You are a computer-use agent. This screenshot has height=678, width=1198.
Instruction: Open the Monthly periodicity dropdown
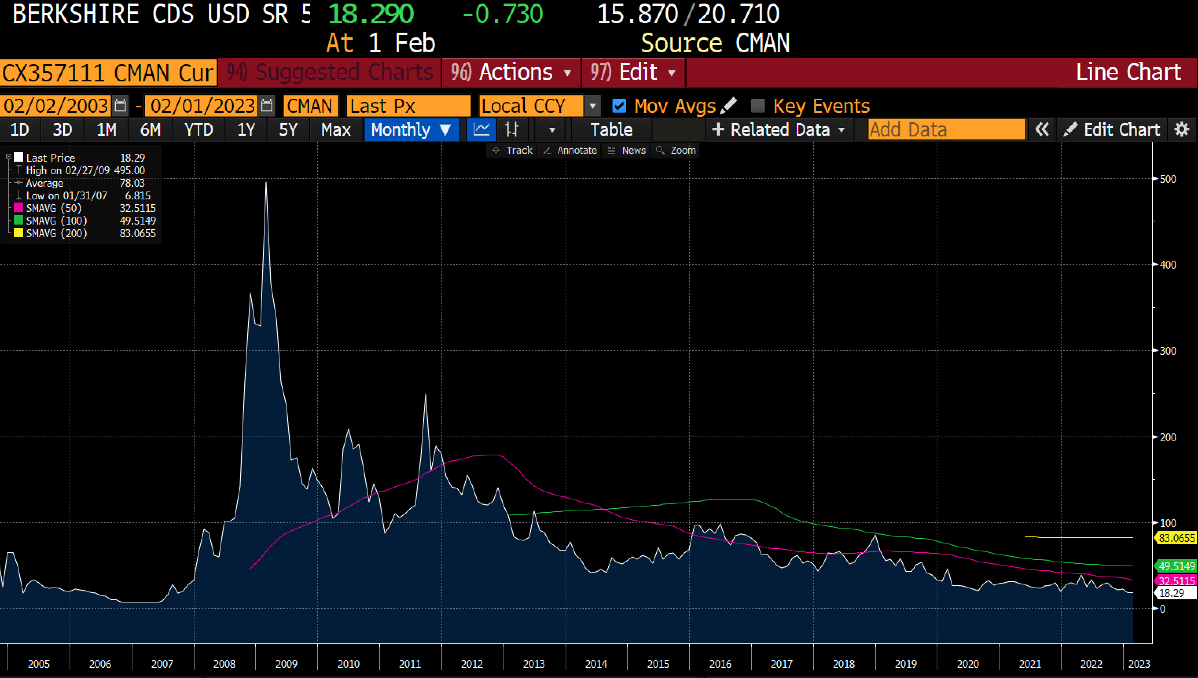pos(412,129)
